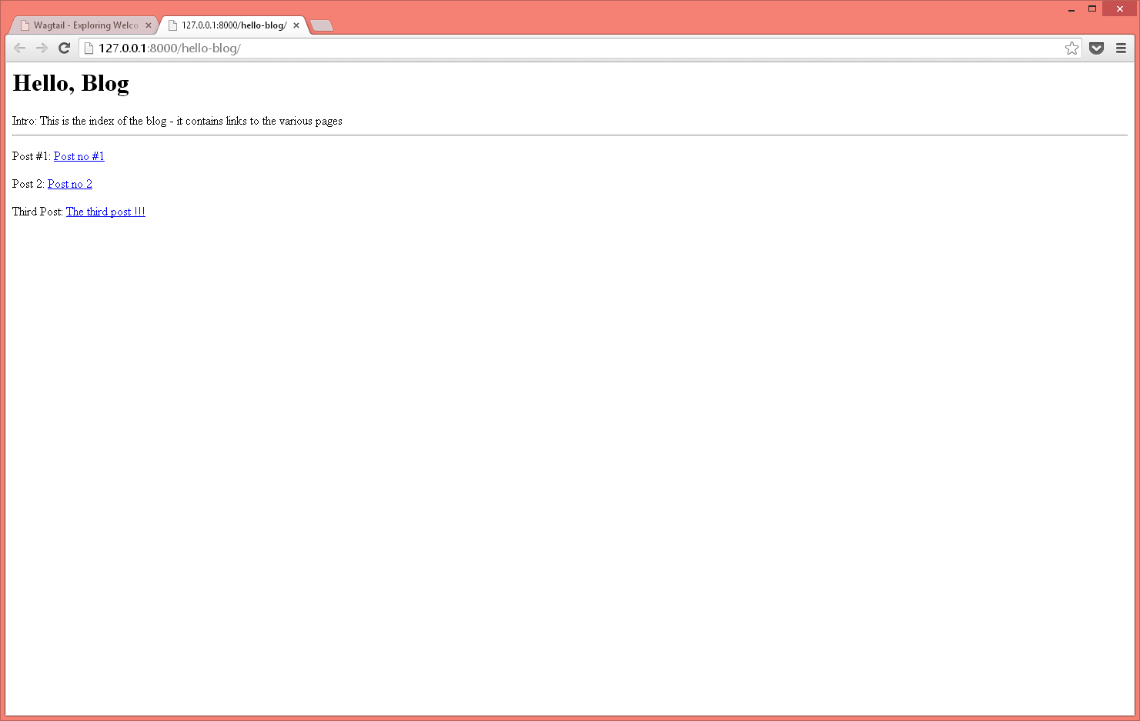Image resolution: width=1140 pixels, height=721 pixels.
Task: Open the Pocket extension icon
Action: point(1097,48)
